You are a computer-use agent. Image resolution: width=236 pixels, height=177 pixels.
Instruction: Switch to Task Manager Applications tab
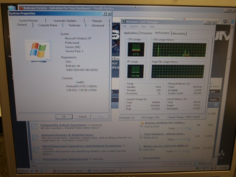(131, 33)
